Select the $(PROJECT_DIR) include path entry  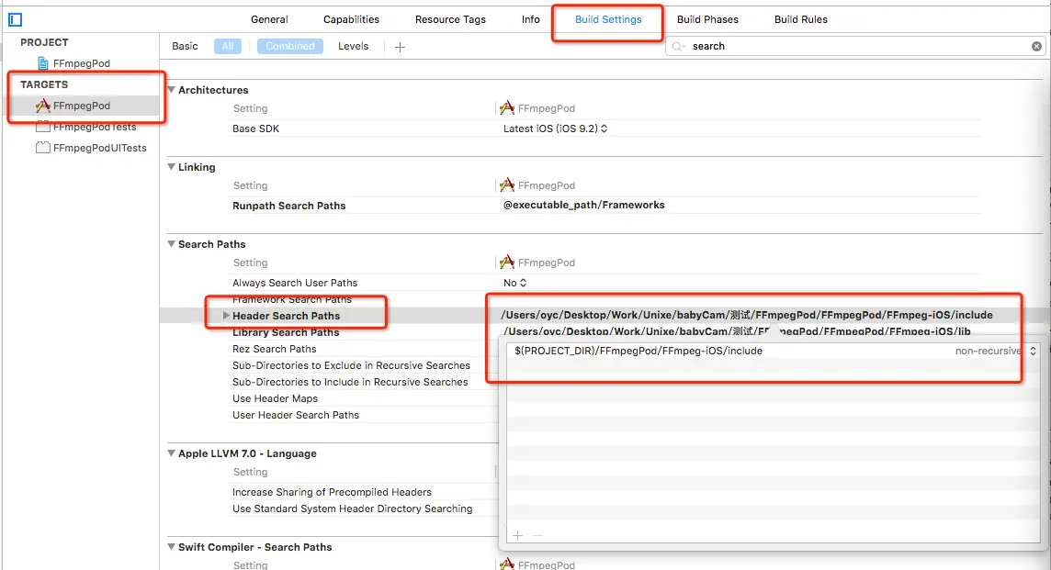pyautogui.click(x=639, y=351)
